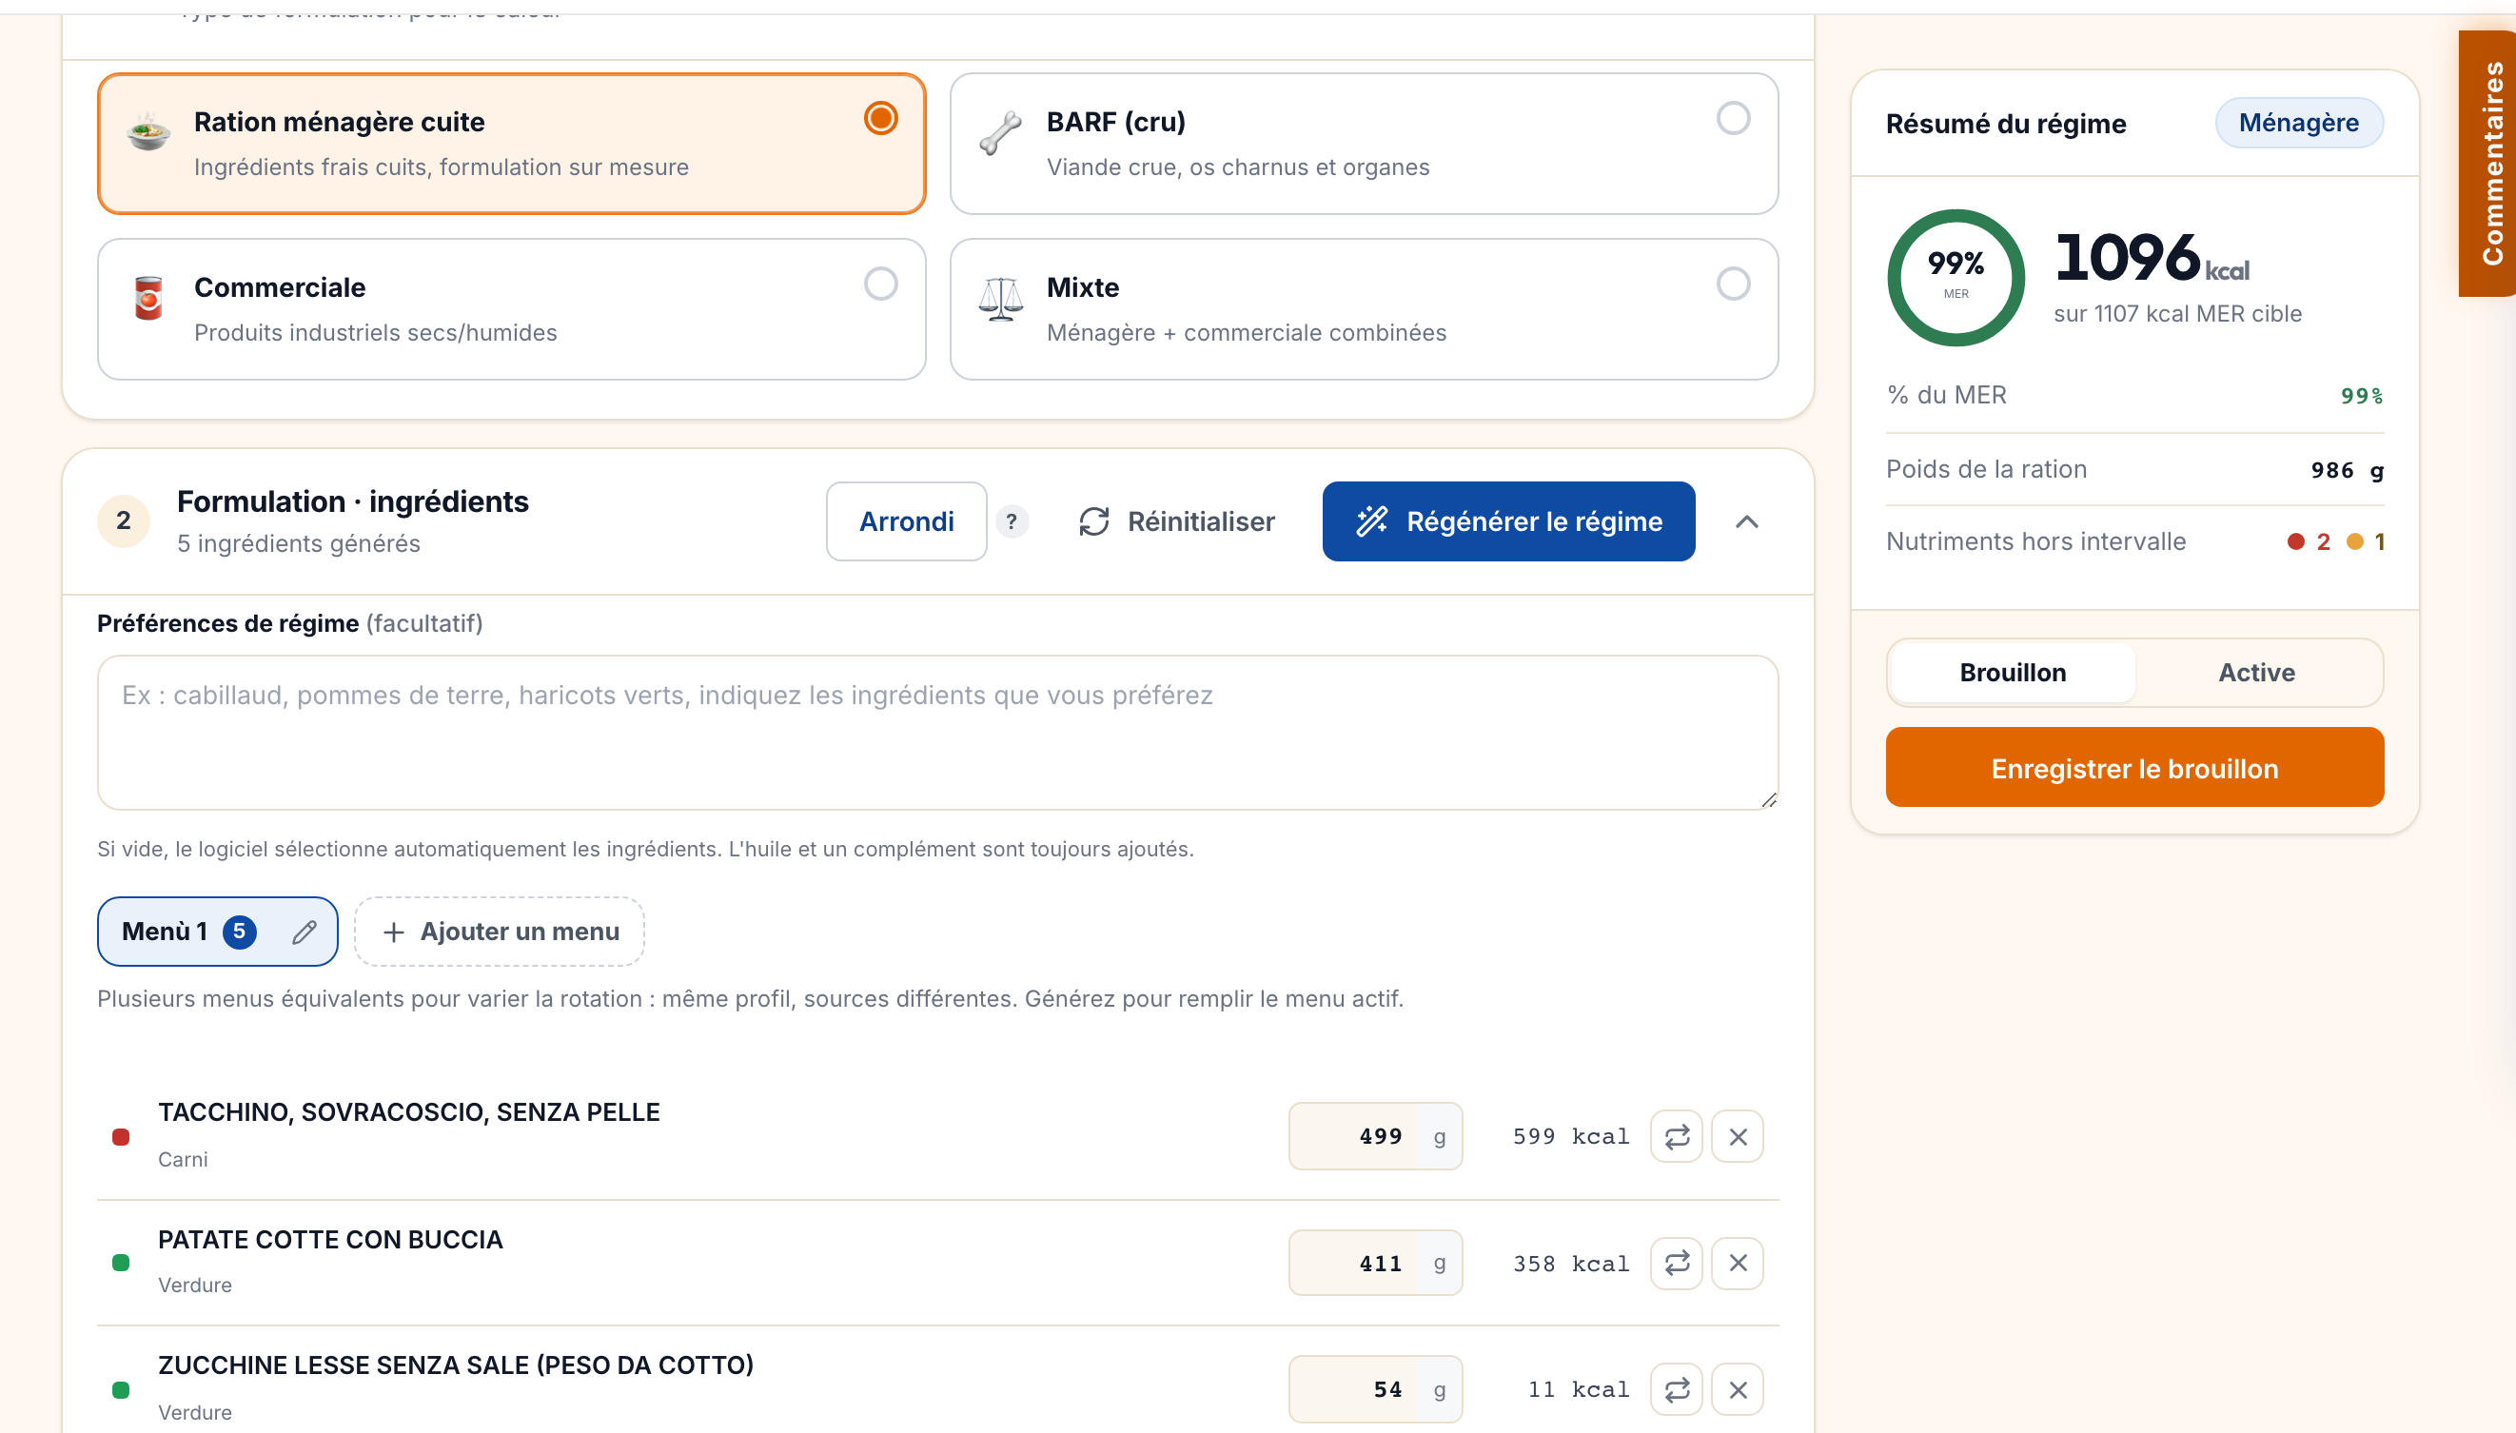
Task: Click the circular-arrows icon next to Réinitialiser
Action: (x=1094, y=521)
